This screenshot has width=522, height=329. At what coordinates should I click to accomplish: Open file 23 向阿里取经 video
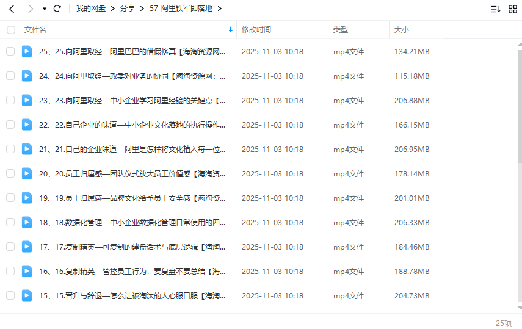132,100
